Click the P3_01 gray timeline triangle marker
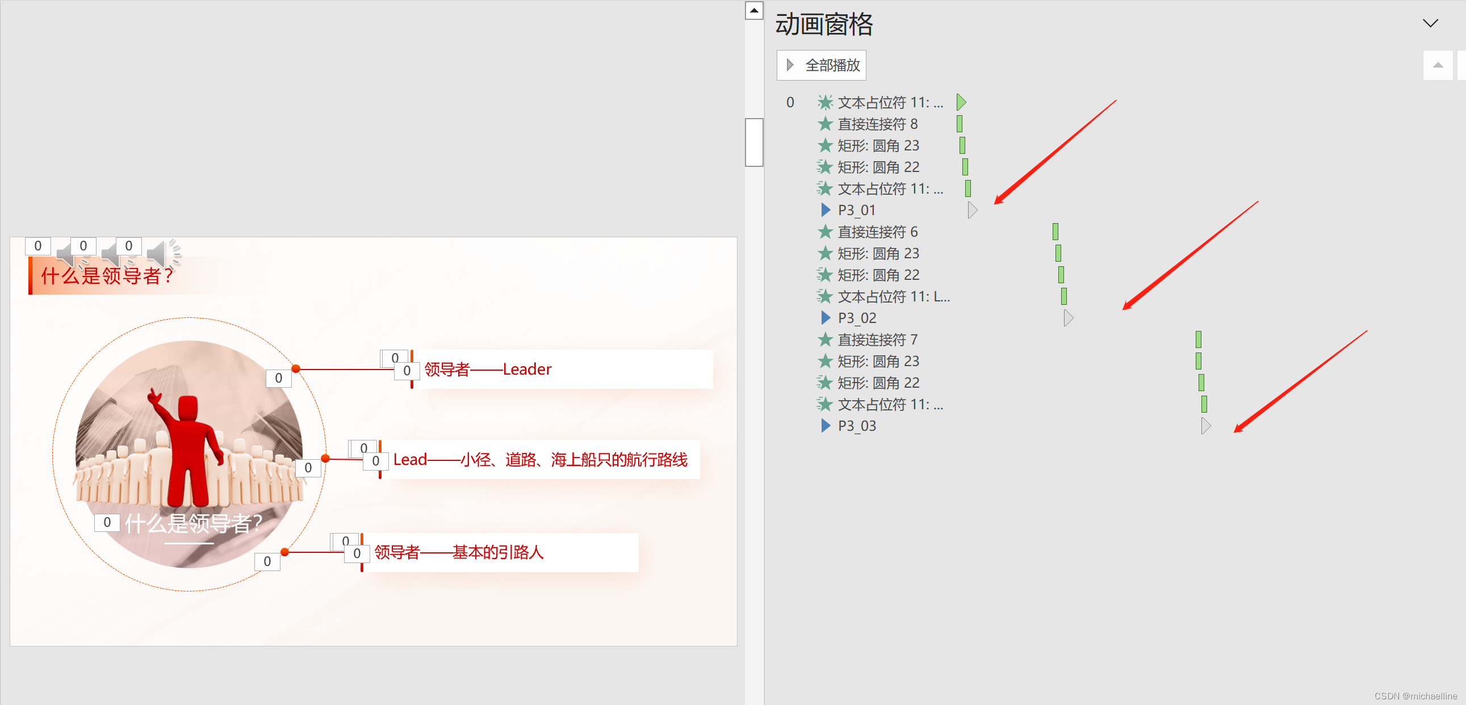1466x705 pixels. click(972, 211)
